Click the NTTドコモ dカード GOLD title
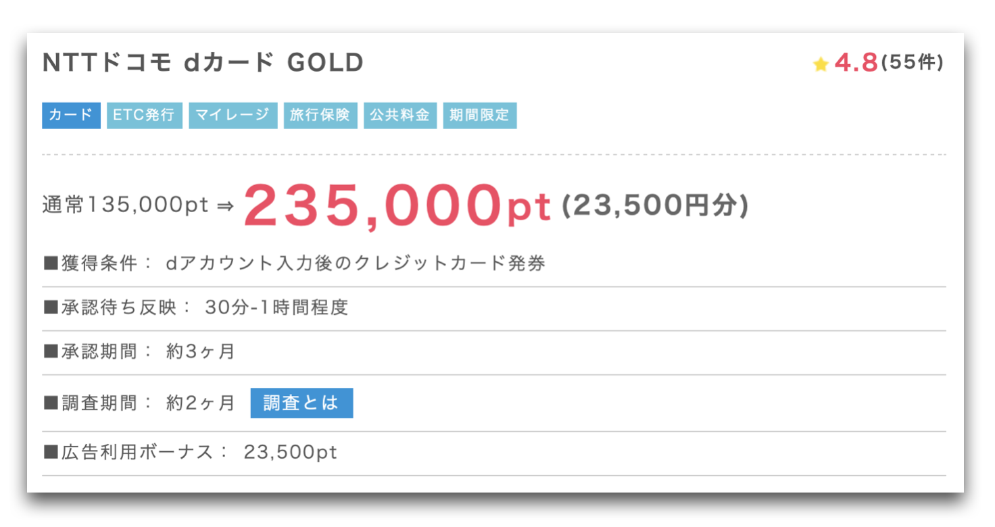The width and height of the screenshot is (995, 527). (x=203, y=63)
